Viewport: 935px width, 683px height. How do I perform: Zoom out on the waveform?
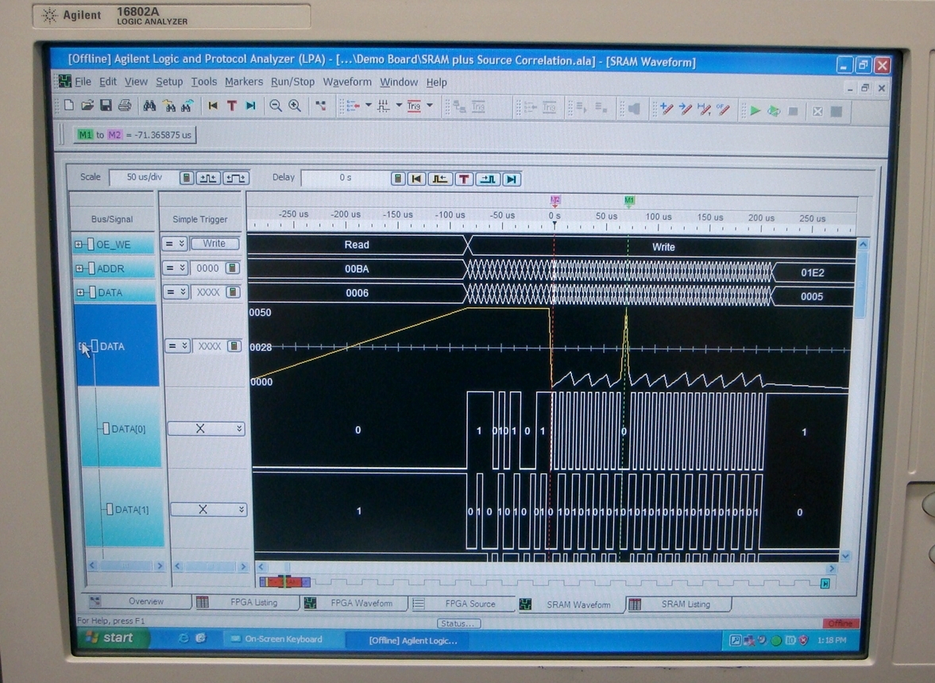pos(276,106)
